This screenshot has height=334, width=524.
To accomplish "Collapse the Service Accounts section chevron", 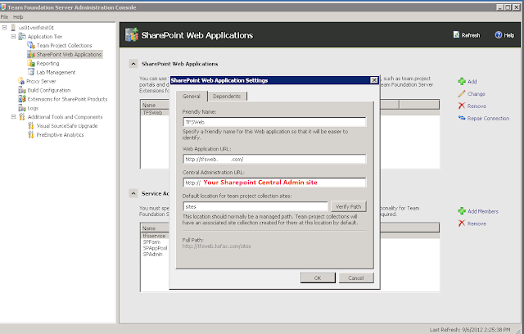I will 133,193.
